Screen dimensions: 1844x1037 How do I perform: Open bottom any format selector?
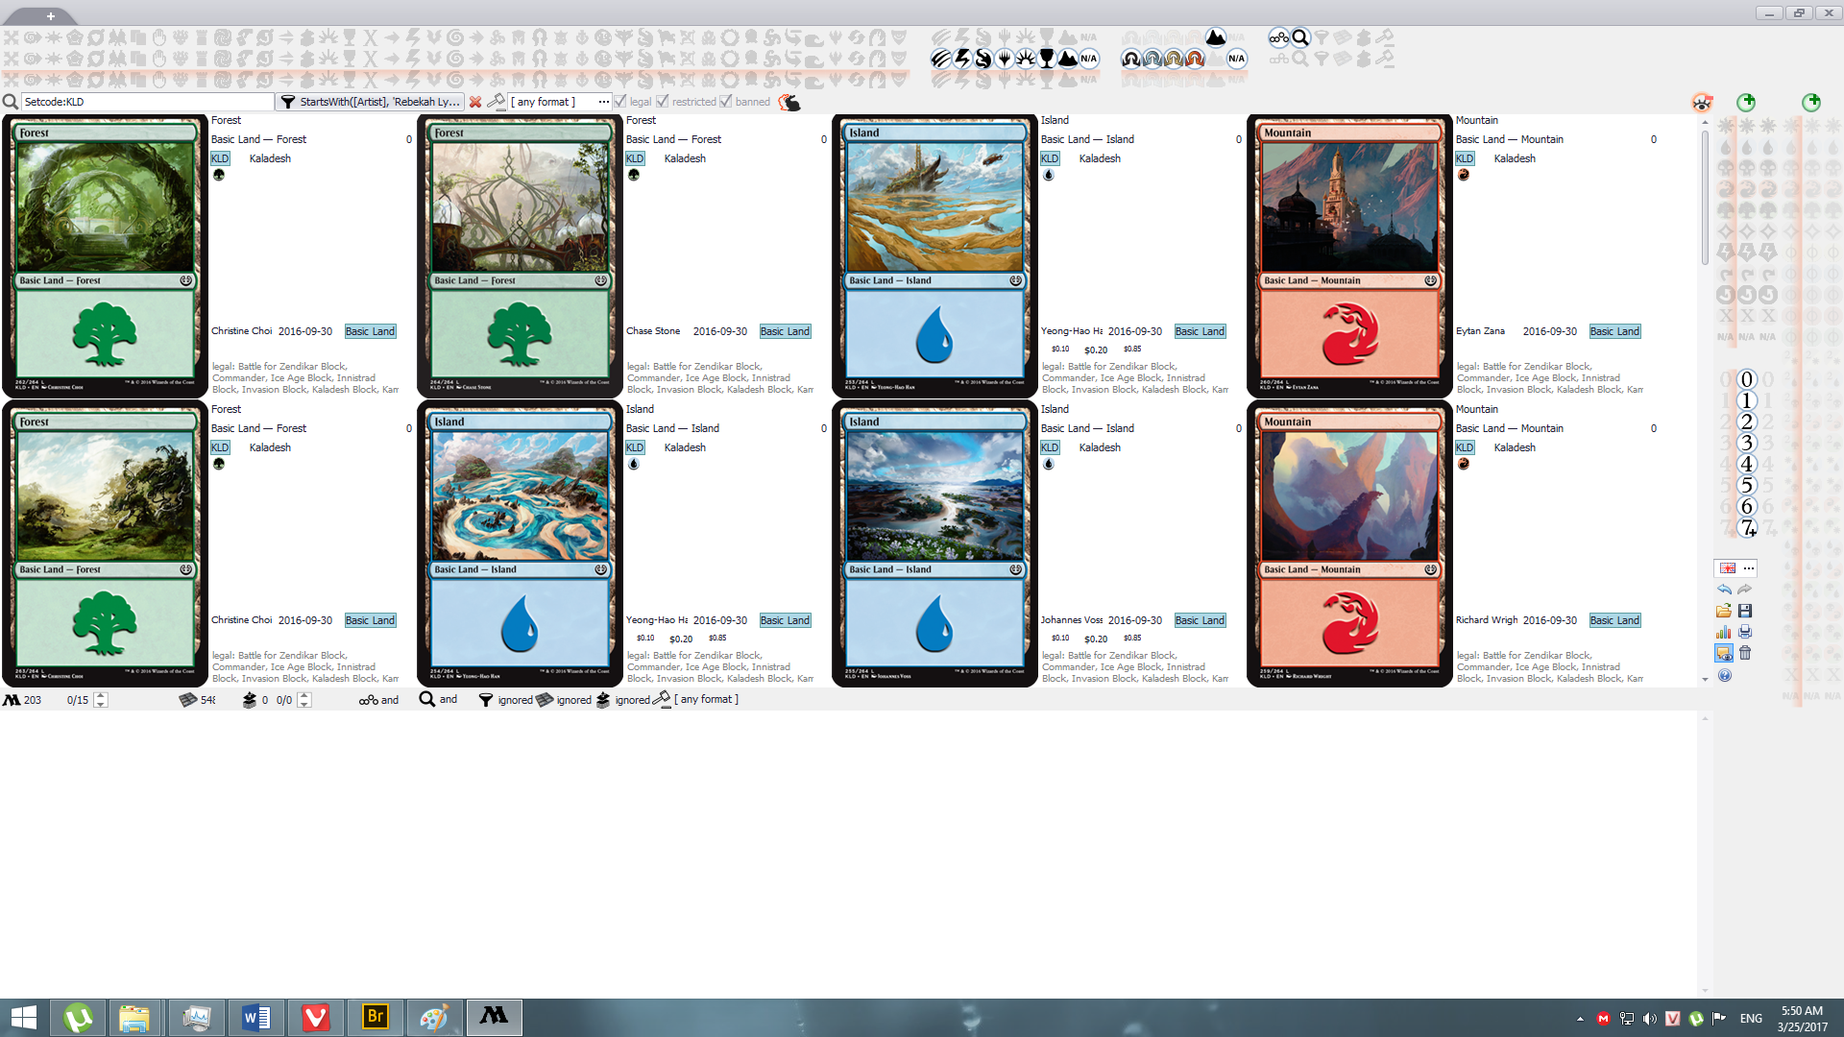coord(706,699)
